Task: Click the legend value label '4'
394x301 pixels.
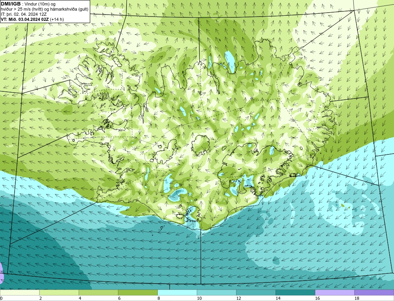Action: [x=80, y=299]
